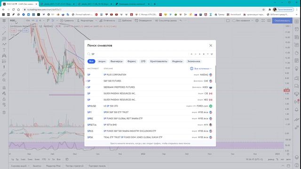Open the Без названия layout dropdown

point(243,21)
